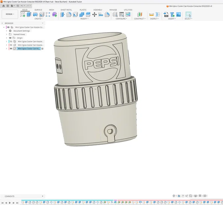Switch to the Sheet Metal tab
The height and width of the screenshot is (205, 223).
click(x=66, y=10)
